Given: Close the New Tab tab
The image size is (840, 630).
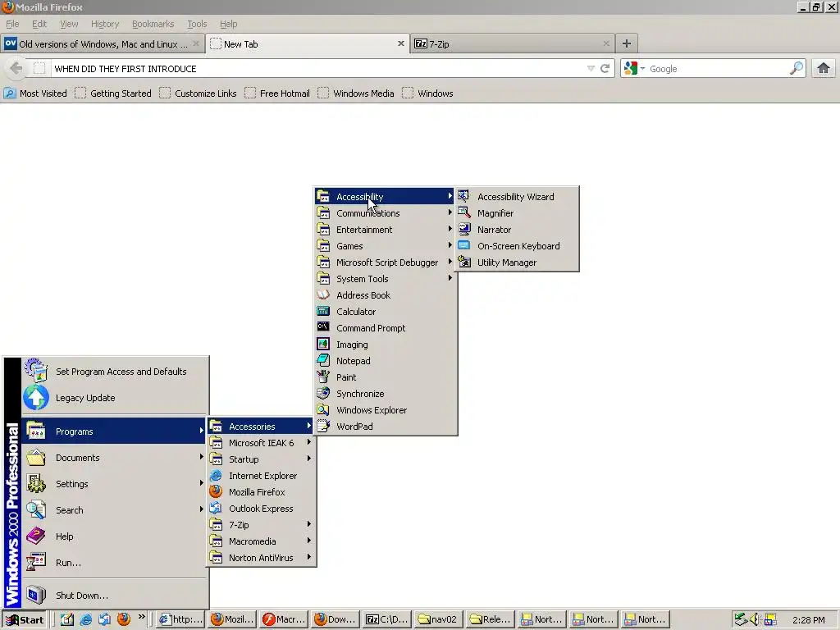Looking at the screenshot, I should click(400, 43).
